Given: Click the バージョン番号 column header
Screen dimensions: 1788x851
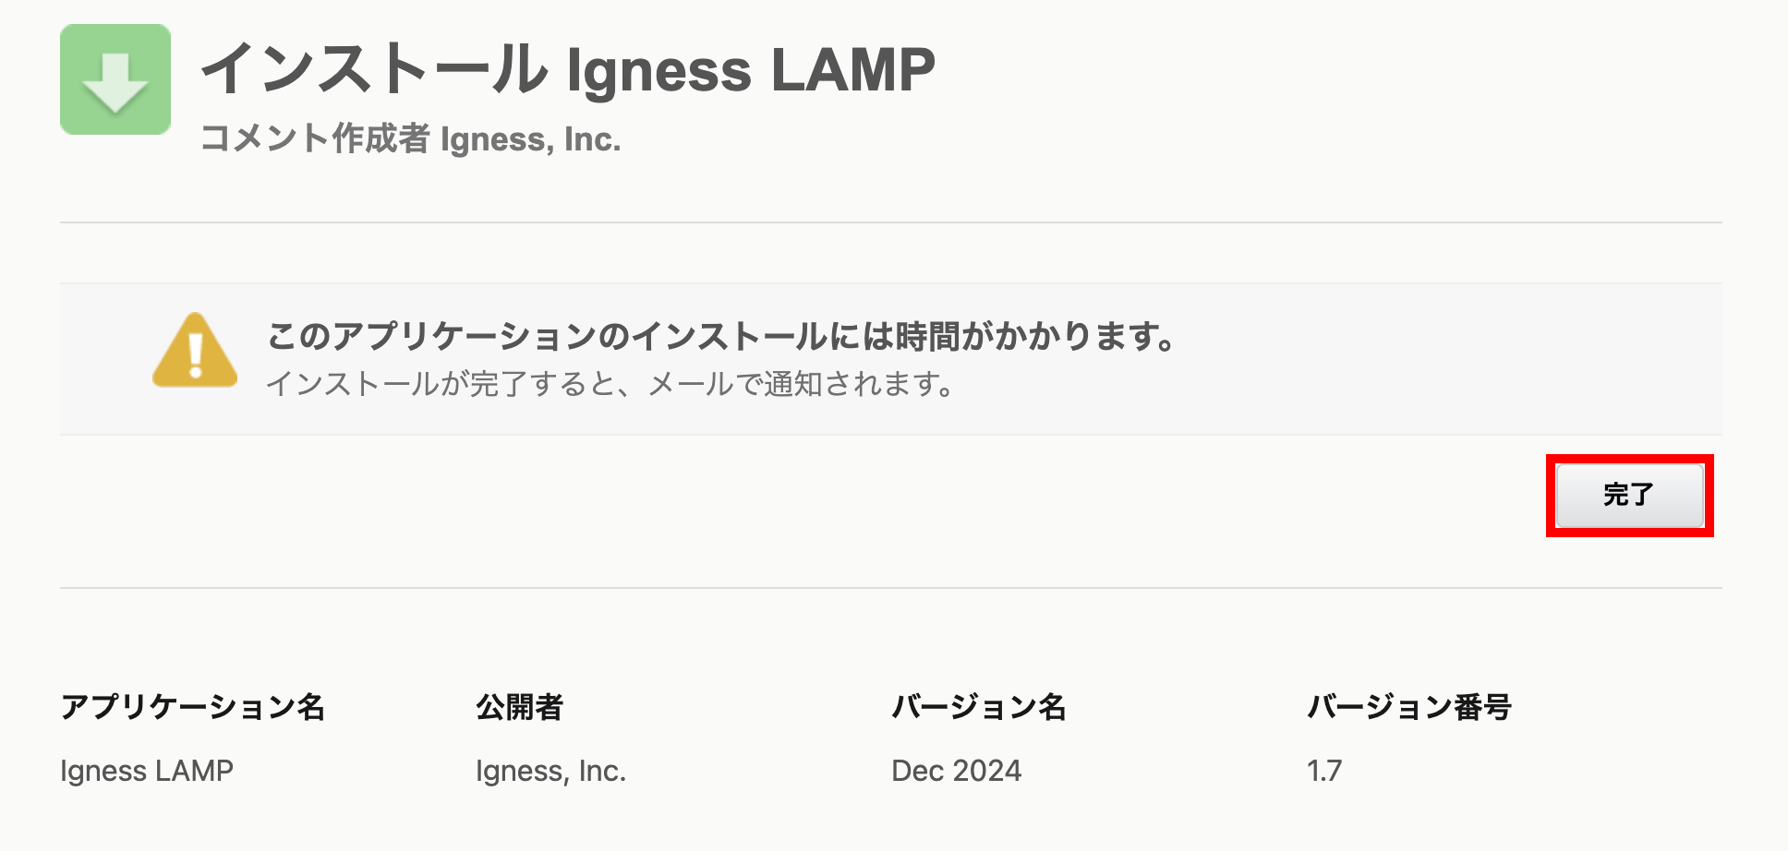Looking at the screenshot, I should tap(1409, 707).
